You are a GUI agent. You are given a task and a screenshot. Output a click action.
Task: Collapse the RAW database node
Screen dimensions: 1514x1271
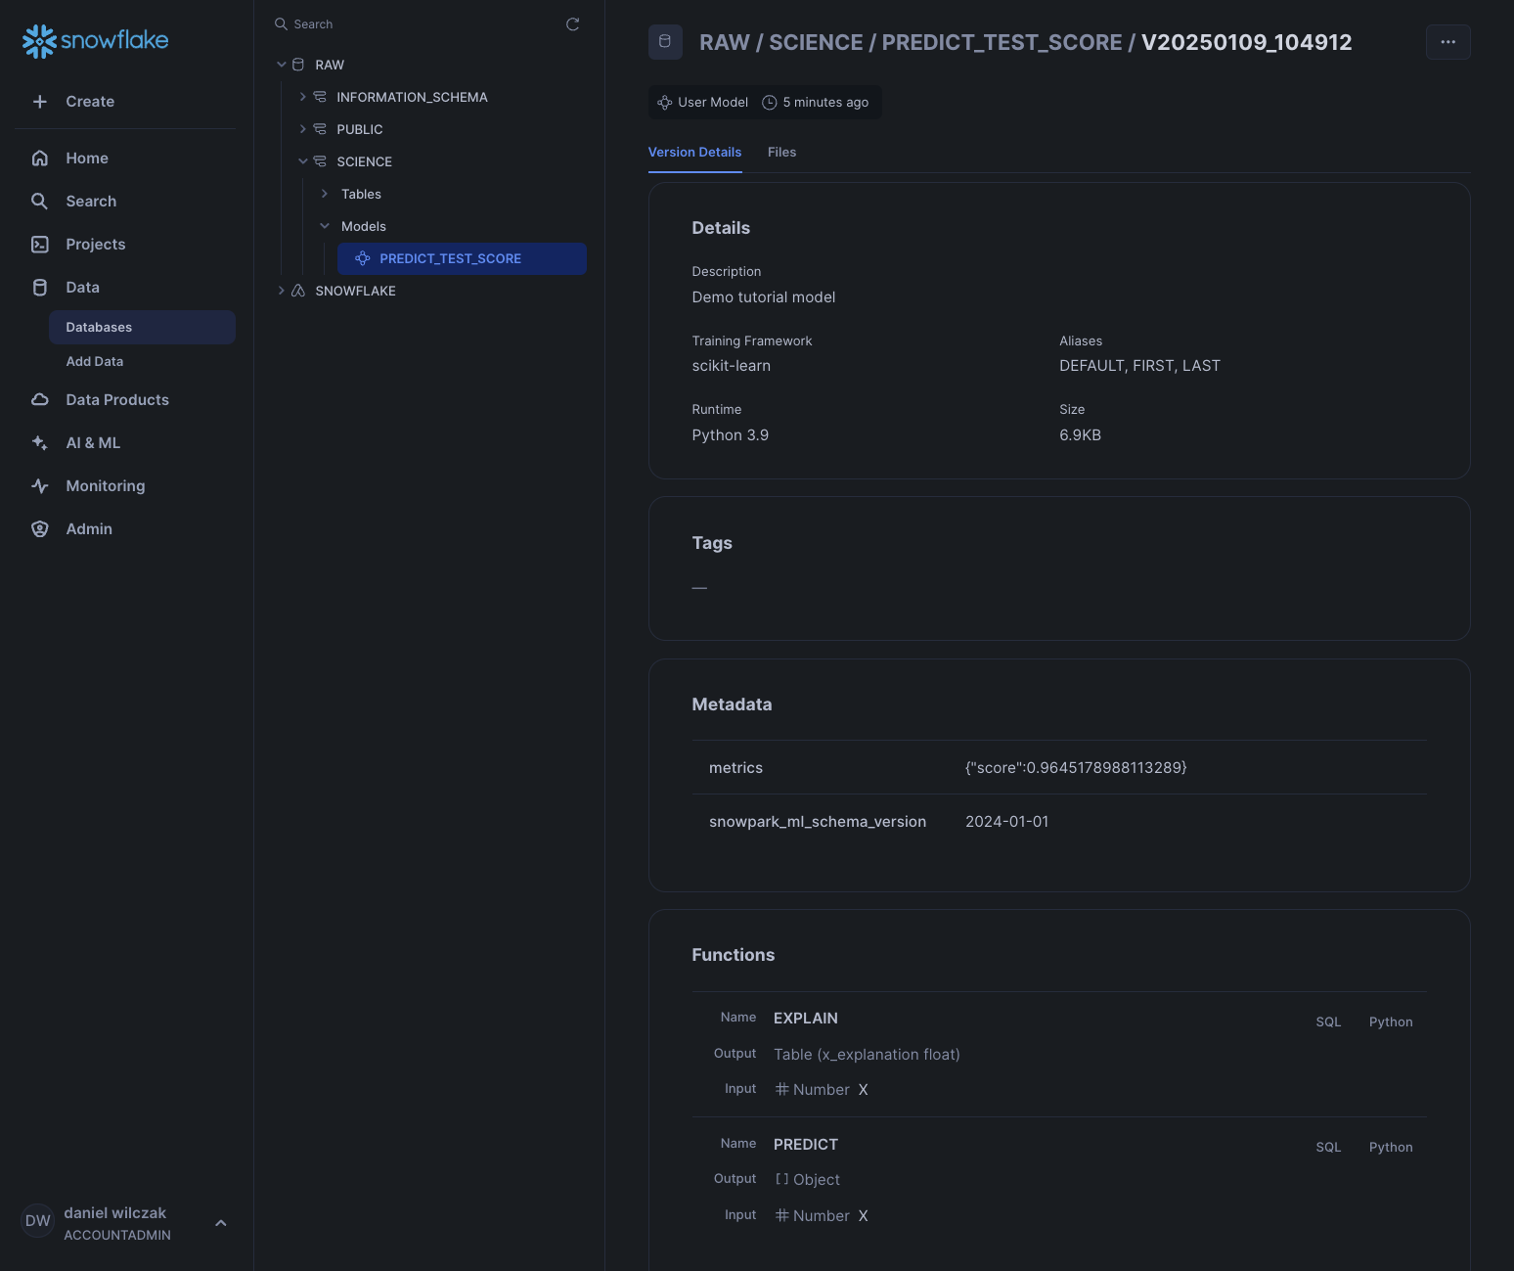coord(282,65)
